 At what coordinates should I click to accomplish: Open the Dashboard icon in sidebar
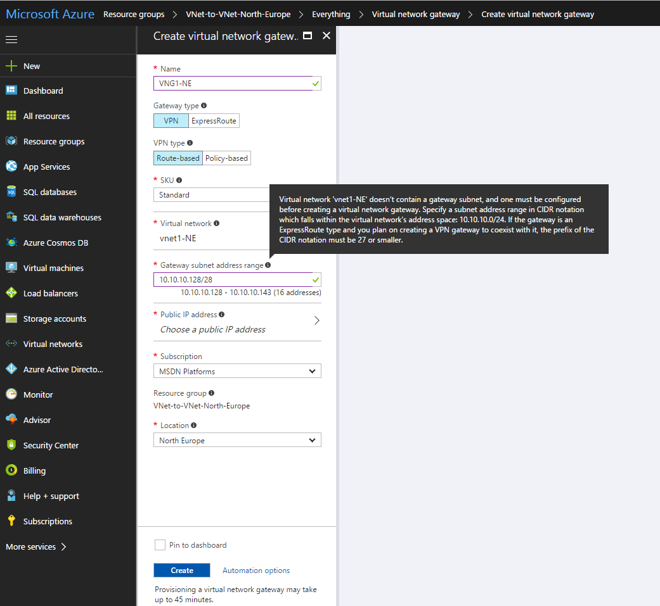[x=11, y=91]
